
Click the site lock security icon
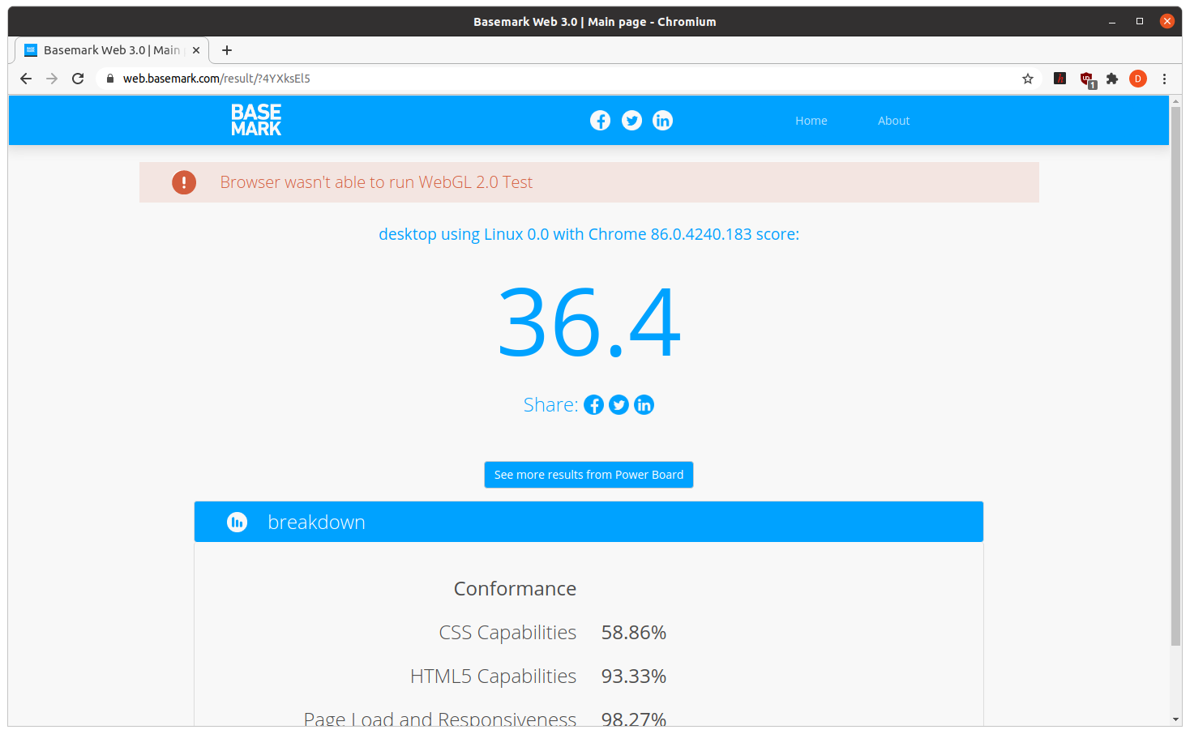click(x=110, y=79)
